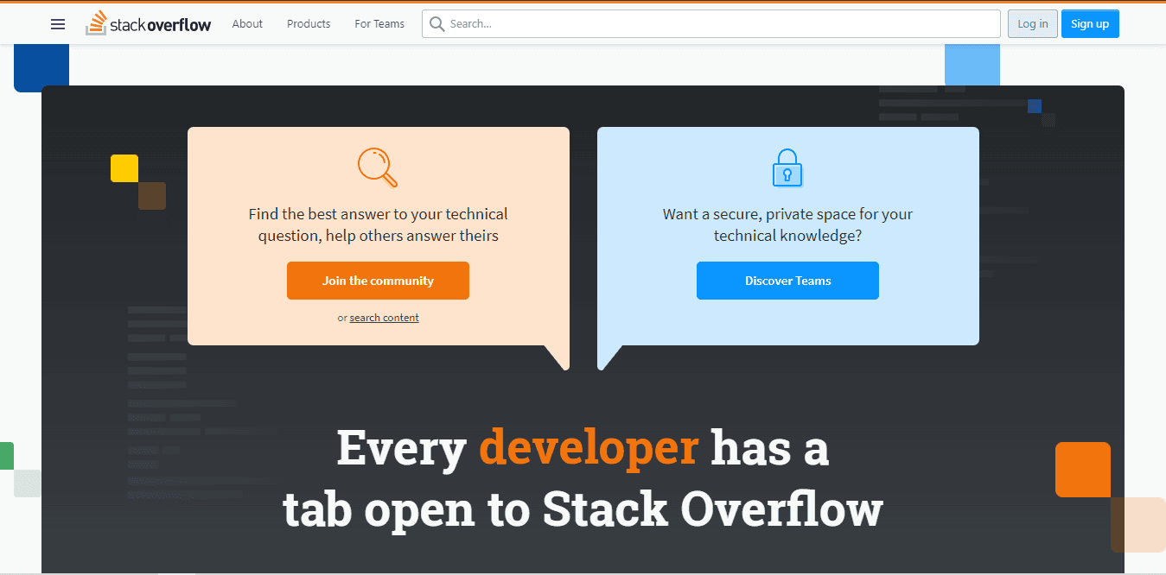The width and height of the screenshot is (1166, 575).
Task: Click the Stack Overflow logo
Action: (x=149, y=24)
